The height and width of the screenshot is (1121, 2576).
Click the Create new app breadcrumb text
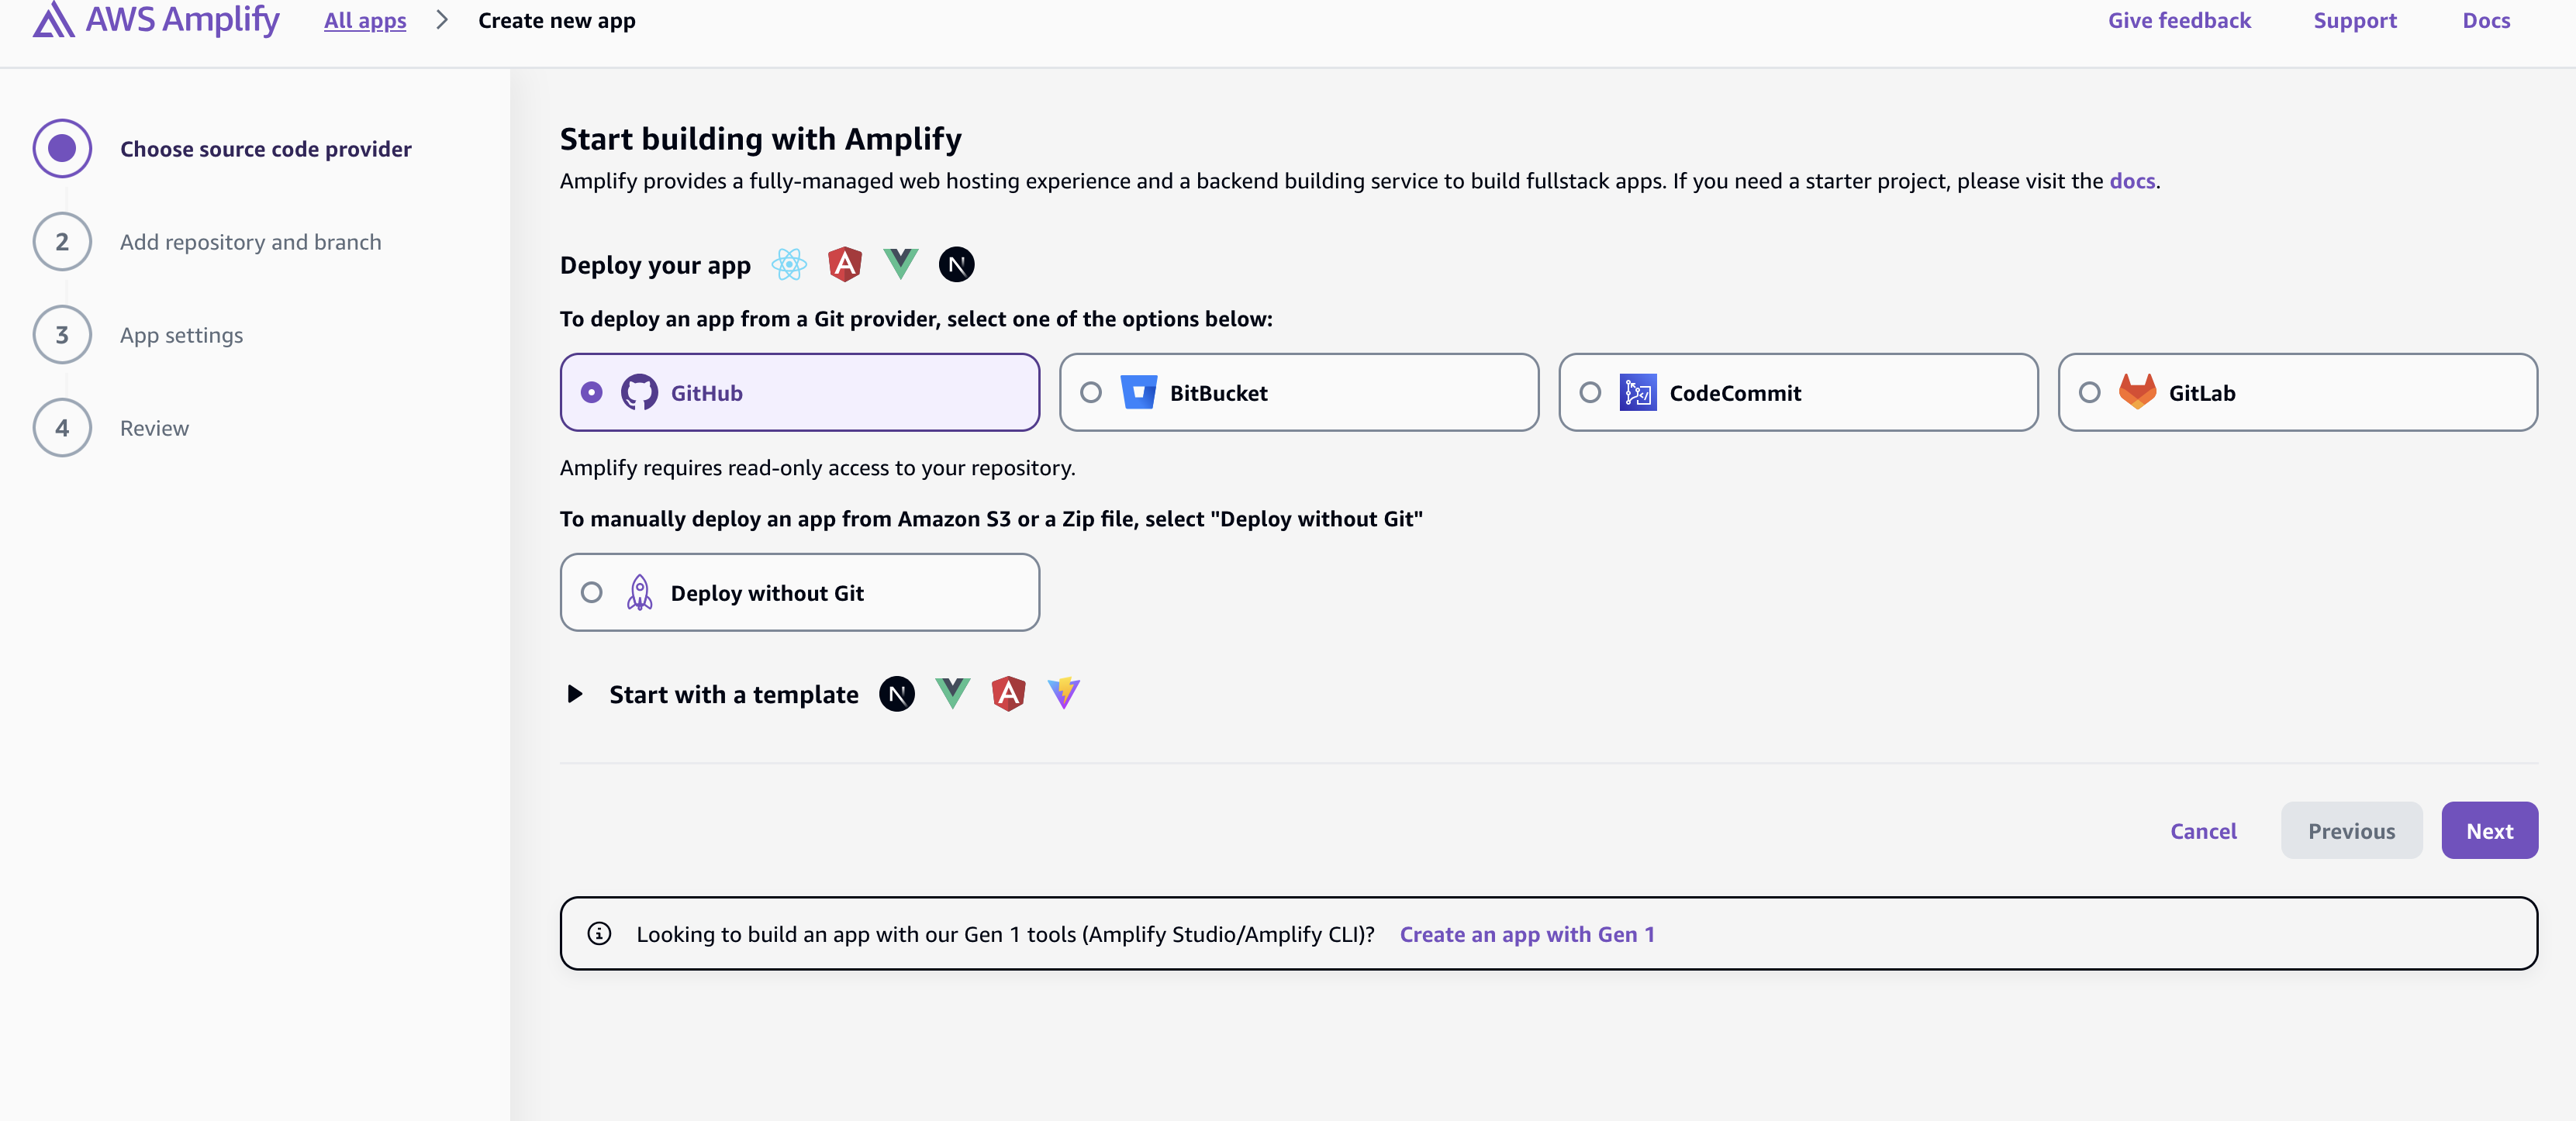point(557,20)
